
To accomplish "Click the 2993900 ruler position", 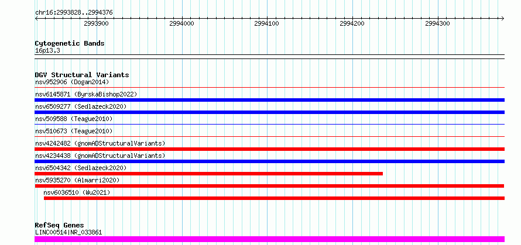I will click(97, 23).
